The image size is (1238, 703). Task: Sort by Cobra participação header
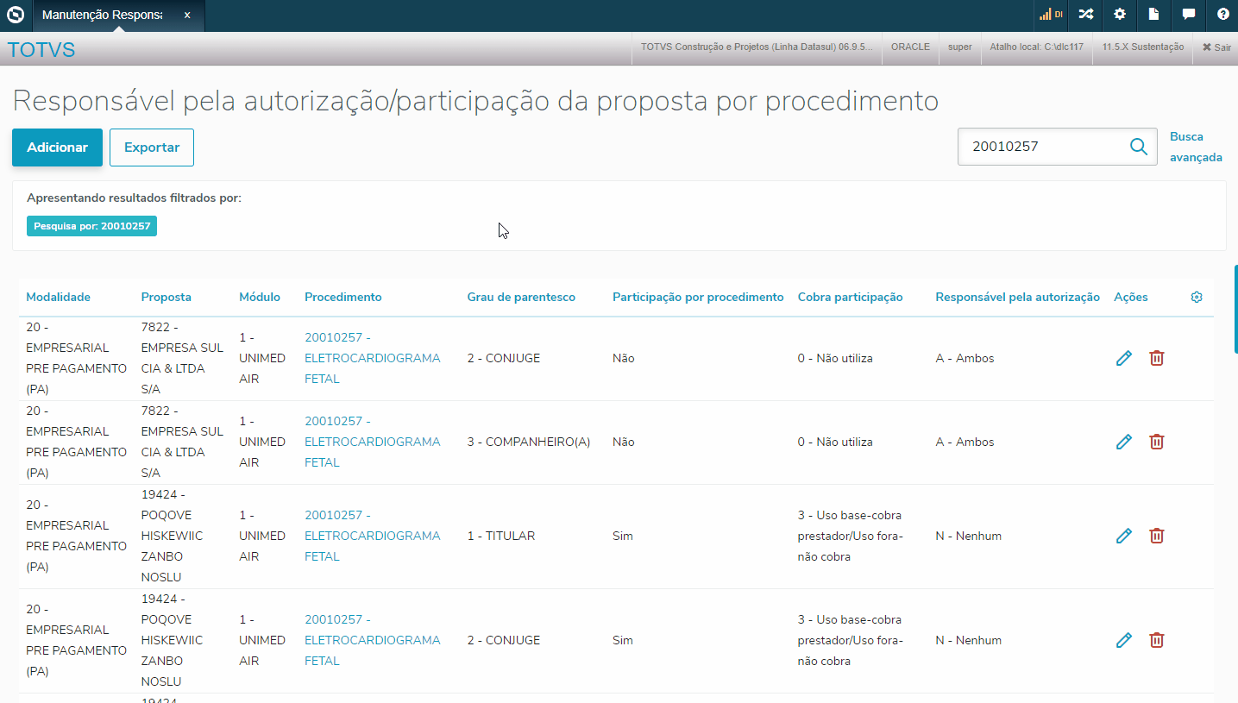tap(850, 297)
